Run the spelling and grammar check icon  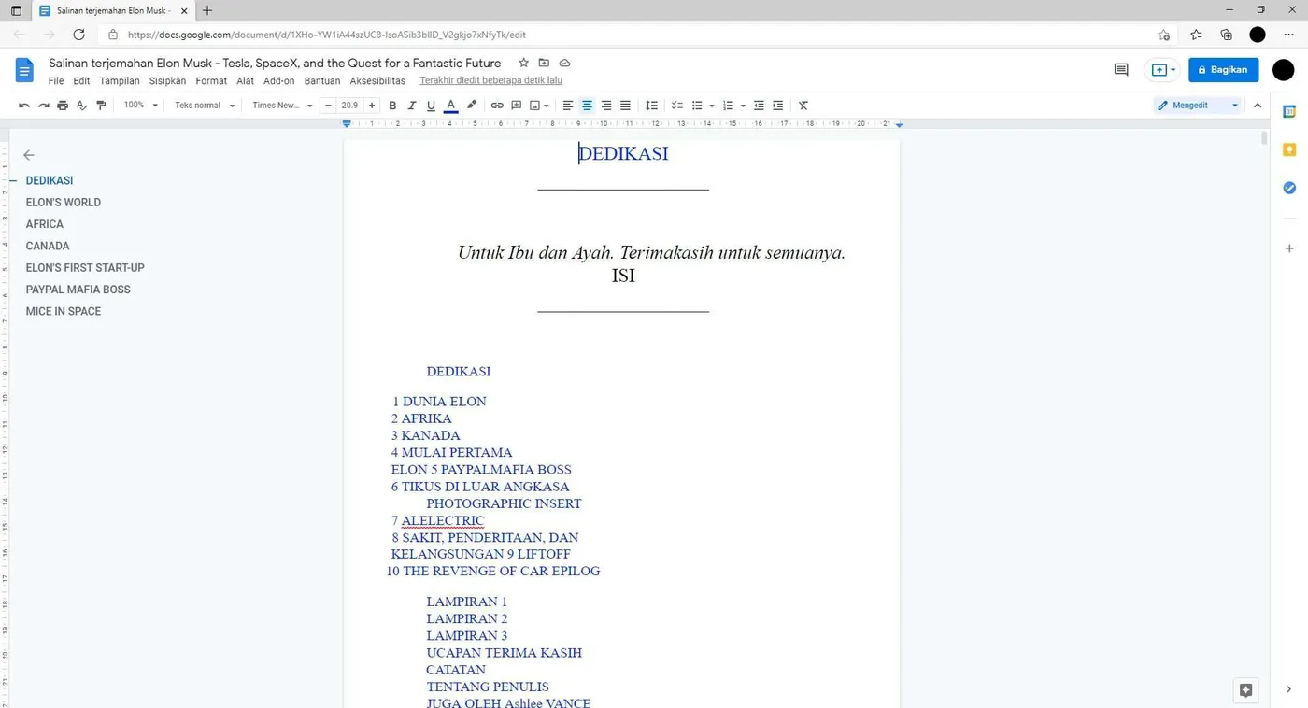[82, 106]
